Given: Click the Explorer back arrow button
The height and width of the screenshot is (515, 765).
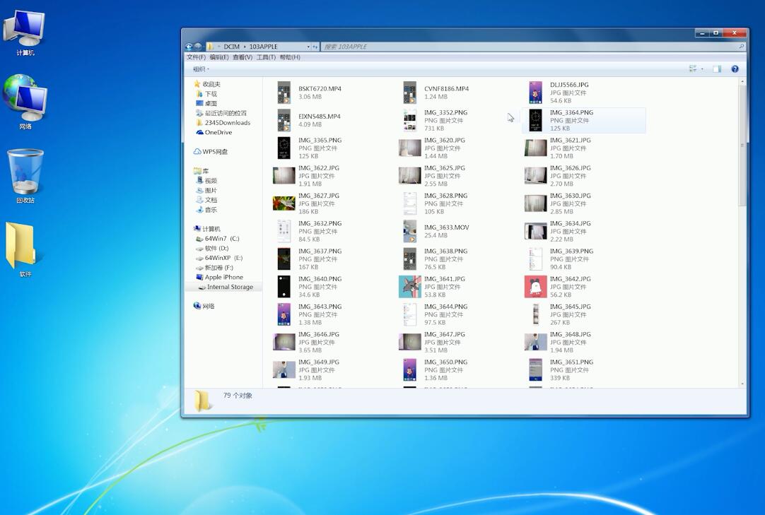Looking at the screenshot, I should (x=189, y=47).
